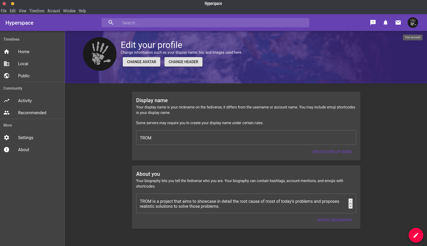The image size is (427, 246).
Task: Click the Change Header button
Action: (x=183, y=62)
